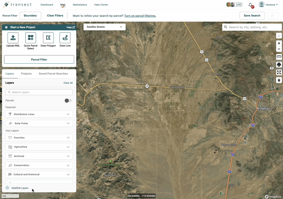Click the Cultural and Historical flag icon
Image resolution: width=283 pixels, height=199 pixels.
[10, 174]
